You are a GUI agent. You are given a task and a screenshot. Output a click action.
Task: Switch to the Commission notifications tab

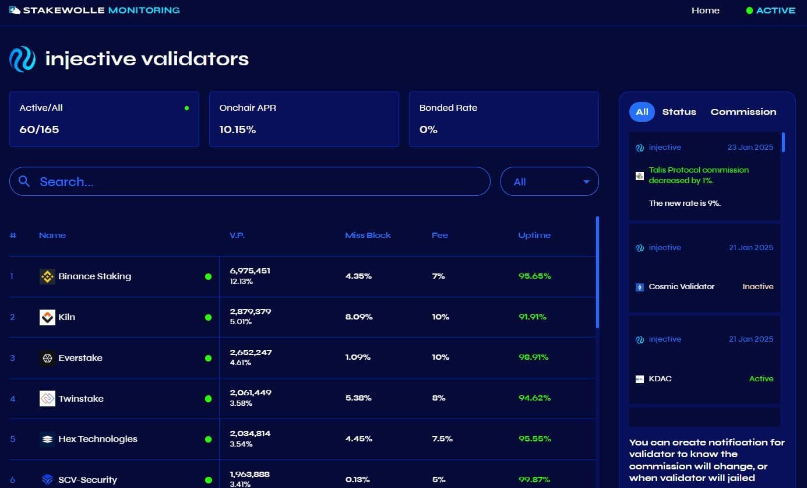(x=743, y=112)
